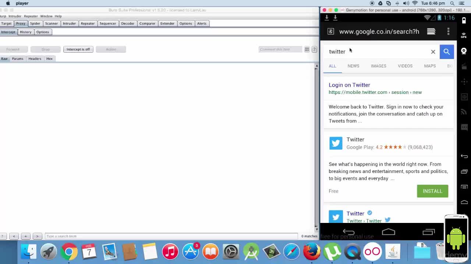The width and height of the screenshot is (471, 264).
Task: Switch to the Comparer tab
Action: pyautogui.click(x=147, y=23)
